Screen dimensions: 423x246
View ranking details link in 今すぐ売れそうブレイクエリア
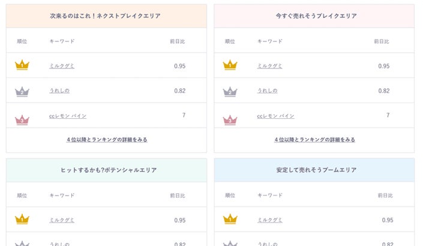click(314, 140)
